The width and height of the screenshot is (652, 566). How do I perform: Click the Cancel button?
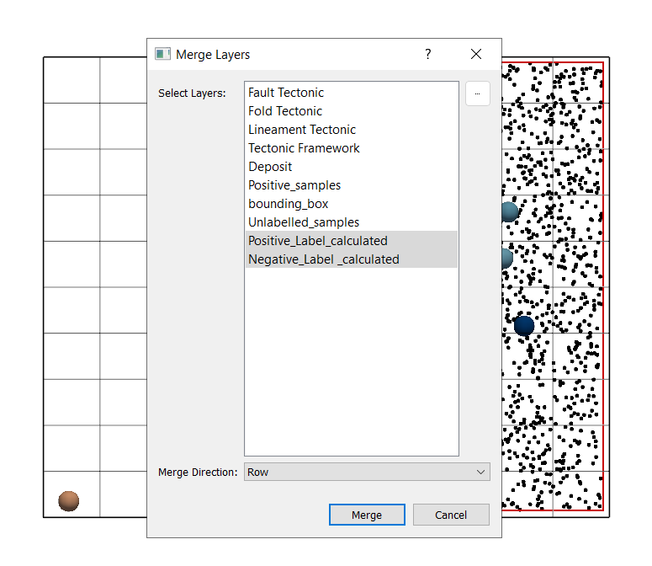click(451, 515)
